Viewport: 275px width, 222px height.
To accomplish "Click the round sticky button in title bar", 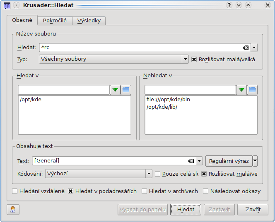I will coord(16,5).
